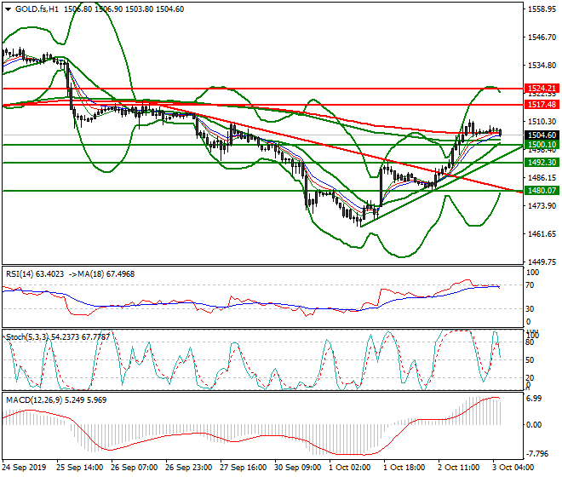Image resolution: width=562 pixels, height=477 pixels.
Task: Click the triangle arrow beside GOLD.fs,H1
Action: pos(8,9)
